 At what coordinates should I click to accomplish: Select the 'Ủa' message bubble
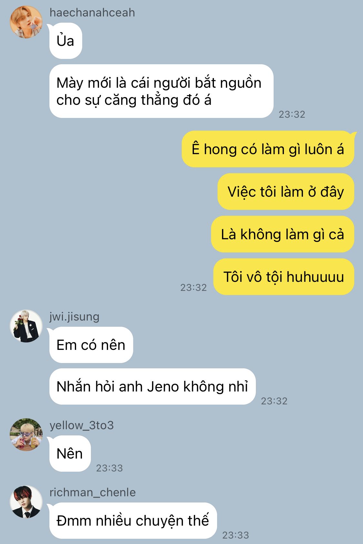pos(66,41)
